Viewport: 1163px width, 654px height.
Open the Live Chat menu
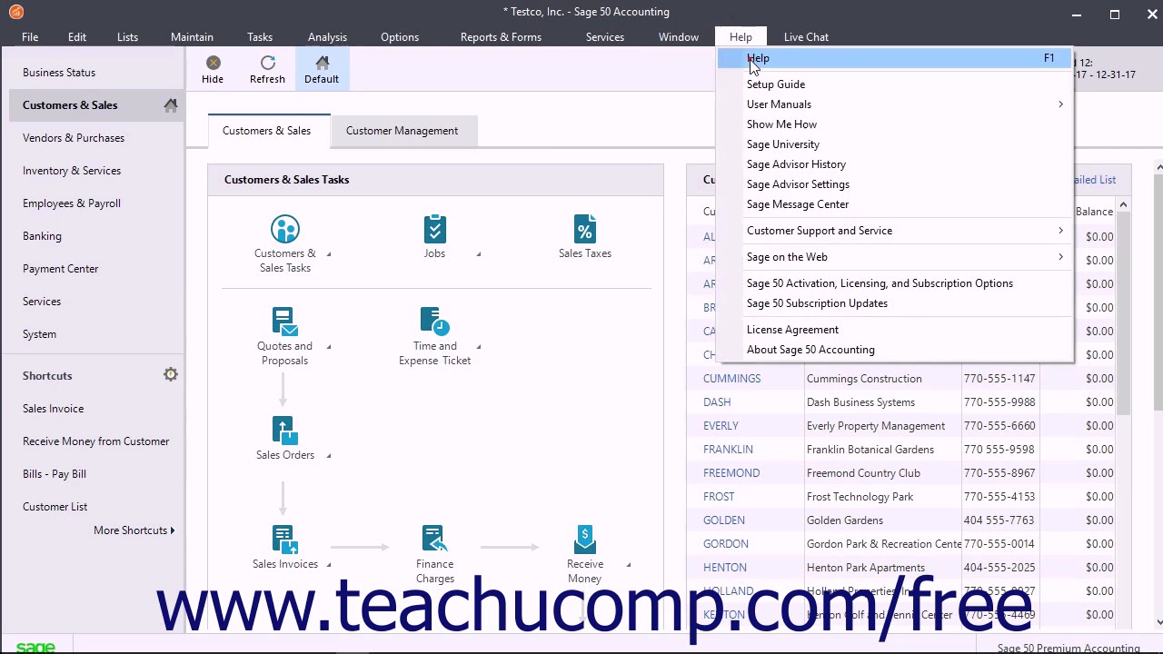click(806, 37)
